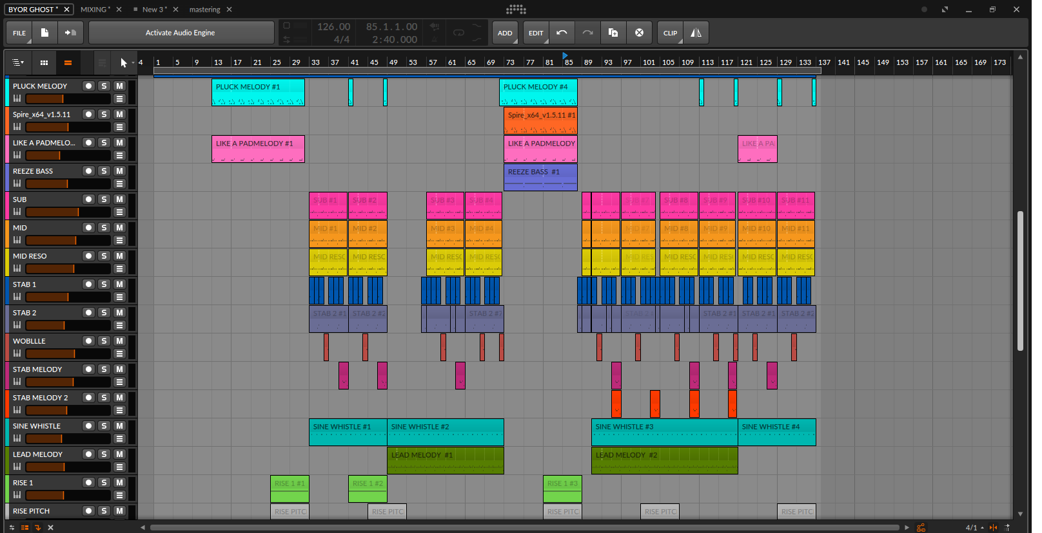Expand the tool selector arrow next to pointer
Screen dimensions: 1042x533
pyautogui.click(x=133, y=63)
